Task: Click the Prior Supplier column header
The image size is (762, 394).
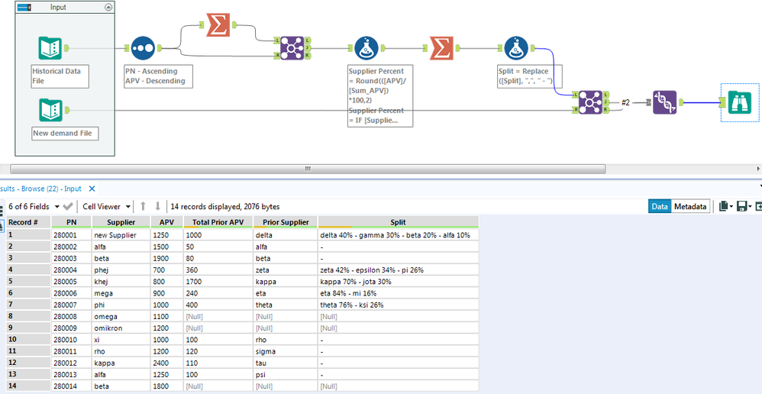Action: pyautogui.click(x=286, y=222)
